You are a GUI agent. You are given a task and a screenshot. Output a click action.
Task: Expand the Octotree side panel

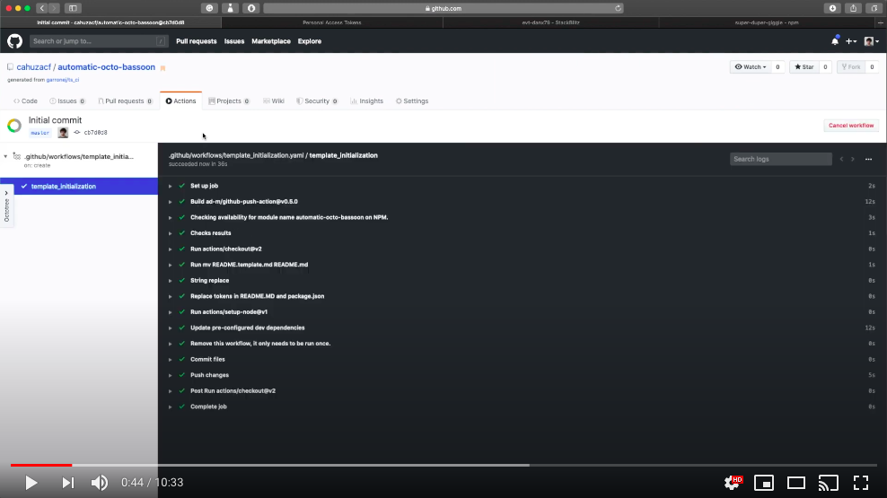pos(6,207)
